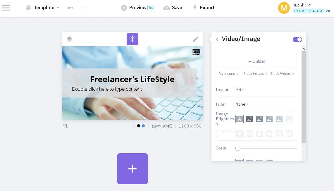Save the project to cloud

(x=173, y=8)
